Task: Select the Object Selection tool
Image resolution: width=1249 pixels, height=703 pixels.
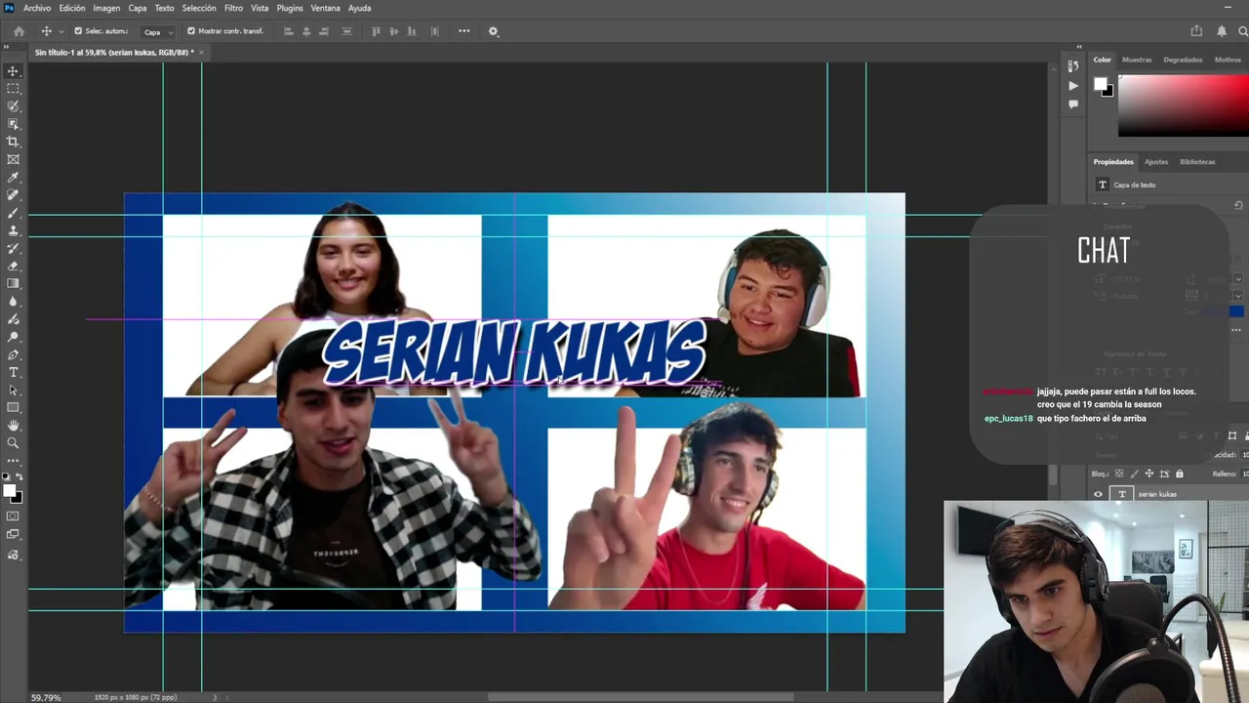Action: click(13, 124)
